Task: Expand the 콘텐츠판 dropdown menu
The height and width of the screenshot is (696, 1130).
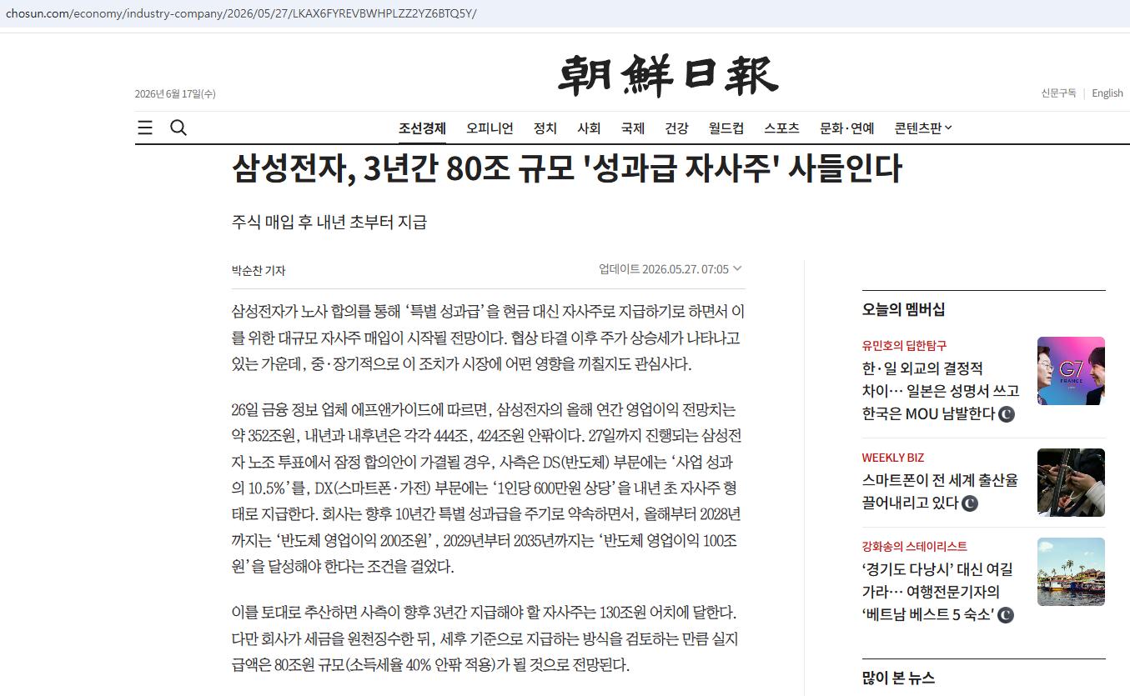Action: click(923, 128)
